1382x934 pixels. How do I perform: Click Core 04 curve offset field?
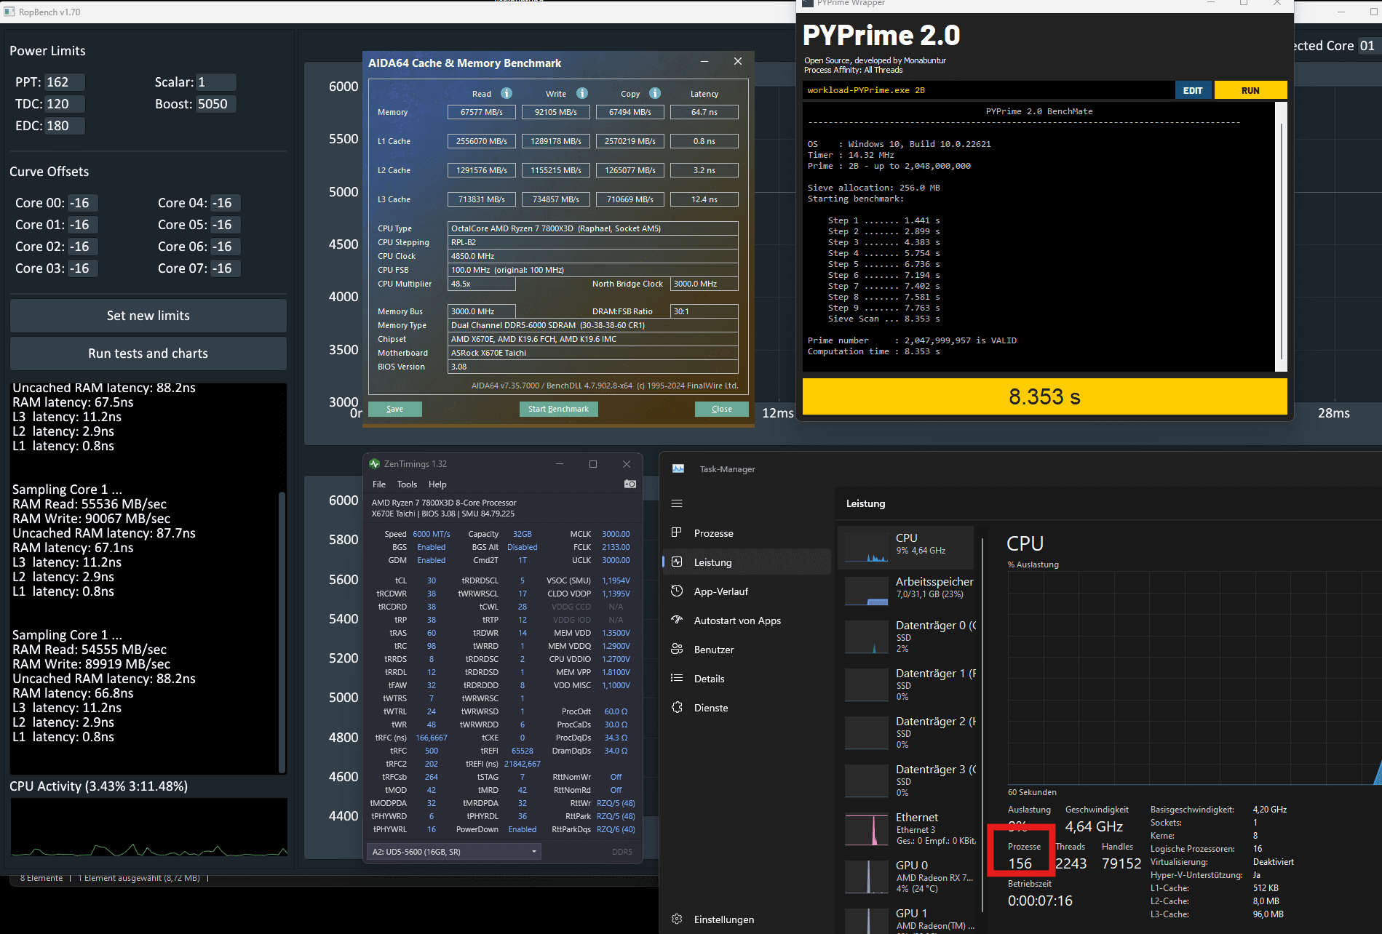point(225,203)
